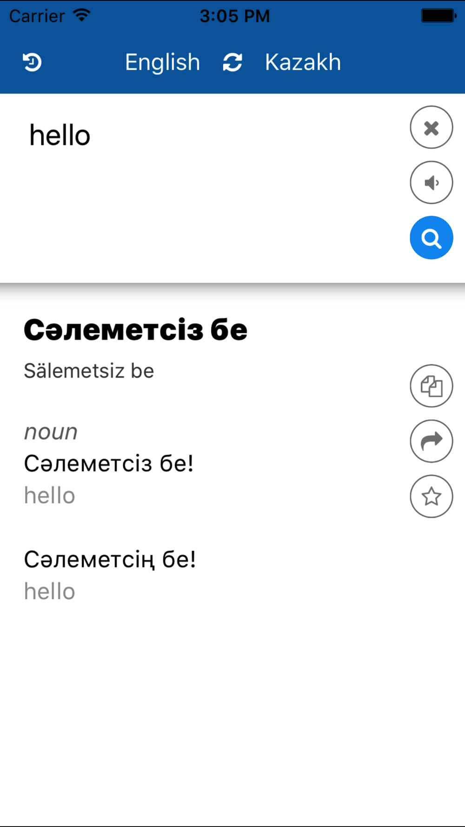Tap the blue search translate button
Screen dimensions: 465x827
(x=431, y=238)
